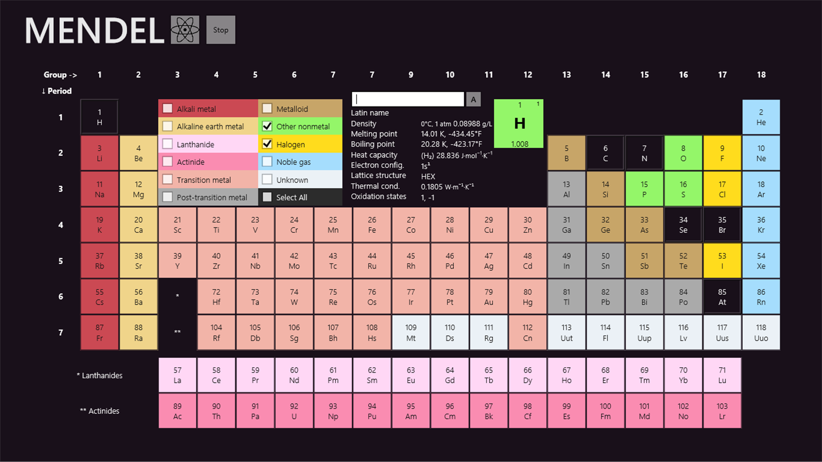Screen dimensions: 822x462
Task: Select Lead tile (82 Pb)
Action: (606, 297)
